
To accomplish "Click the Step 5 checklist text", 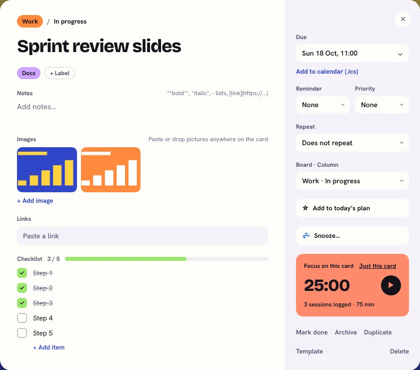I will coord(43,333).
